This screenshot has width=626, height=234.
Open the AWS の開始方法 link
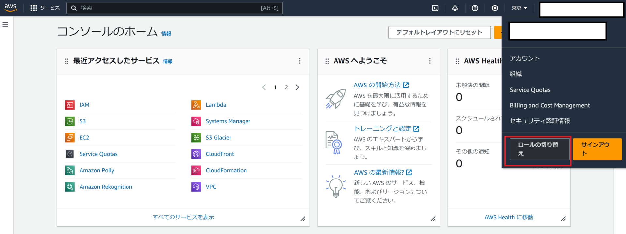[381, 85]
